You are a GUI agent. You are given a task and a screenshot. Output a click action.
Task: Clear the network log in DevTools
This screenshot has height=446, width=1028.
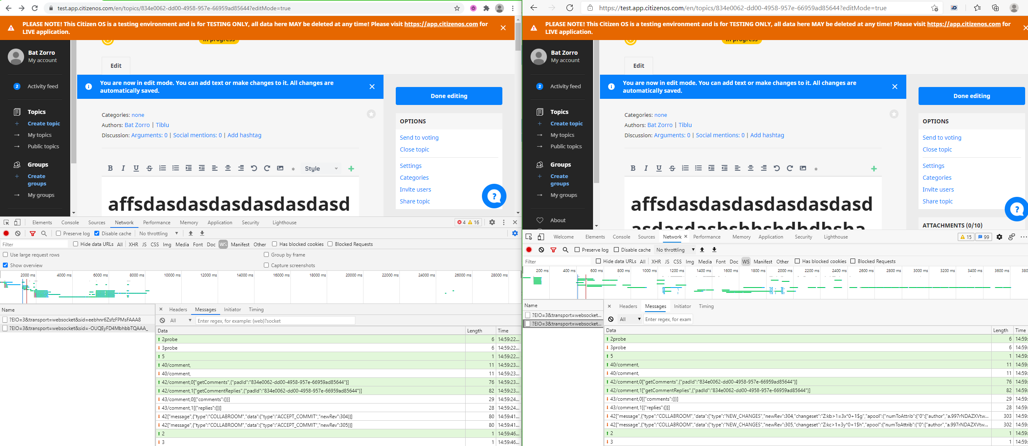[x=17, y=233]
